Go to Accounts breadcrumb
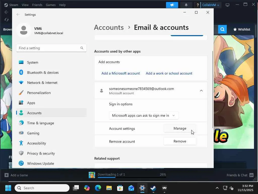This screenshot has width=258, height=194. (109, 27)
